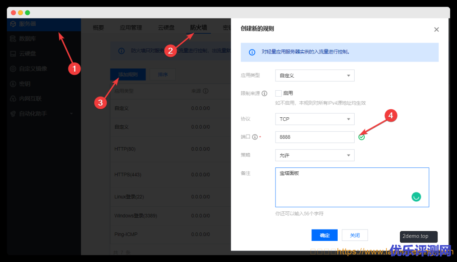The height and width of the screenshot is (262, 457).
Task: Click the 服务器 sidebar icon
Action: [x=13, y=24]
